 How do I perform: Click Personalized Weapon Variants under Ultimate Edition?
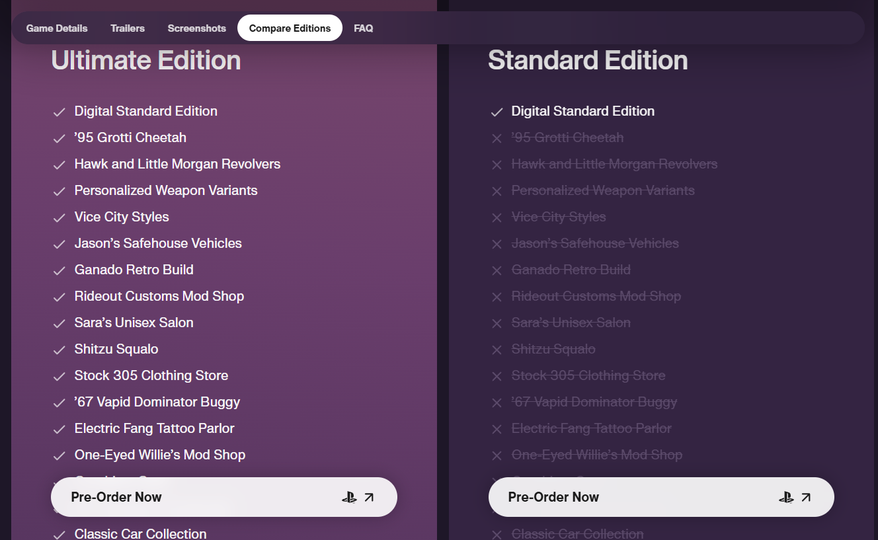[166, 190]
